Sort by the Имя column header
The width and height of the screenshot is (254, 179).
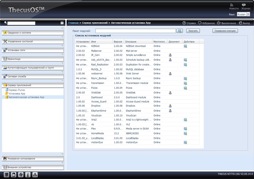[101, 42]
